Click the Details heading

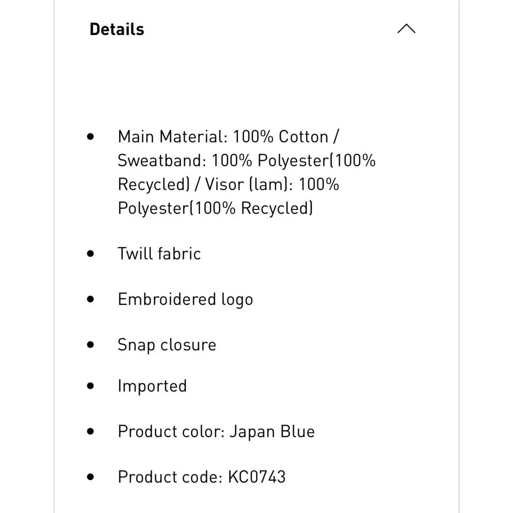(117, 29)
